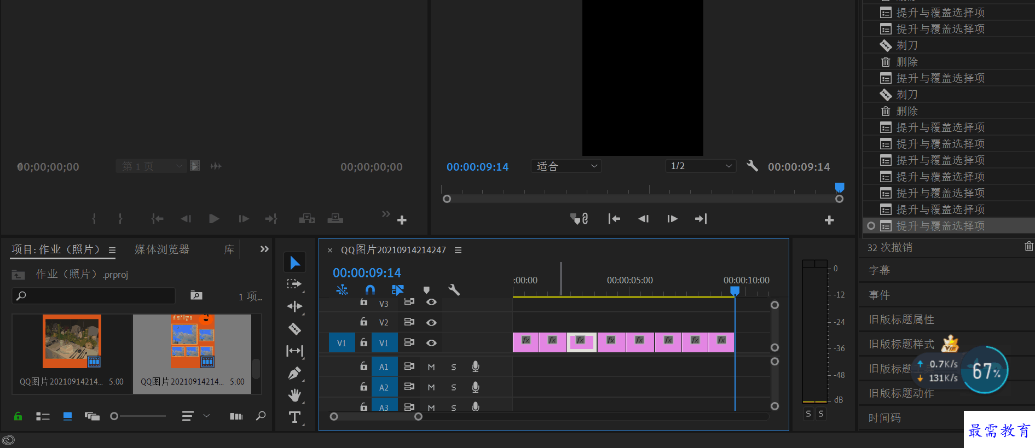1035x448 pixels.
Task: Open source monitor button editor plus
Action: pyautogui.click(x=402, y=220)
